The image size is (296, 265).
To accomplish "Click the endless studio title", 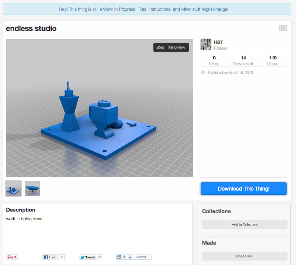I will click(x=31, y=28).
